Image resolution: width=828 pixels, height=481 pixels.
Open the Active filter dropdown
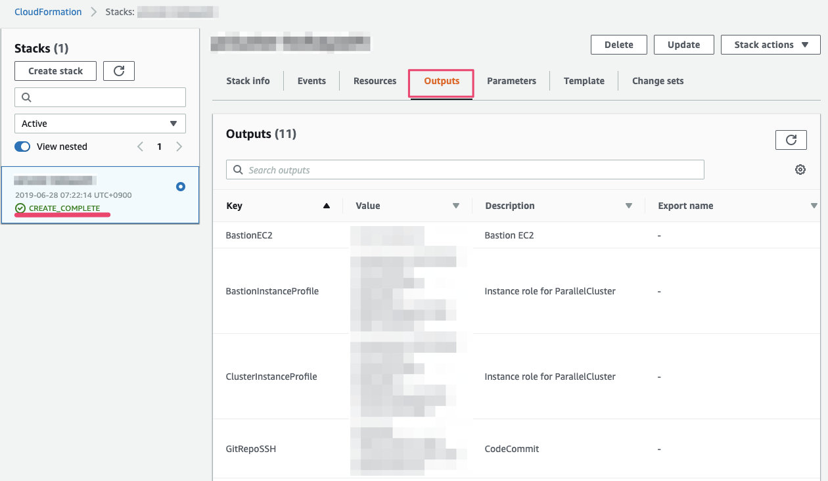(x=100, y=124)
